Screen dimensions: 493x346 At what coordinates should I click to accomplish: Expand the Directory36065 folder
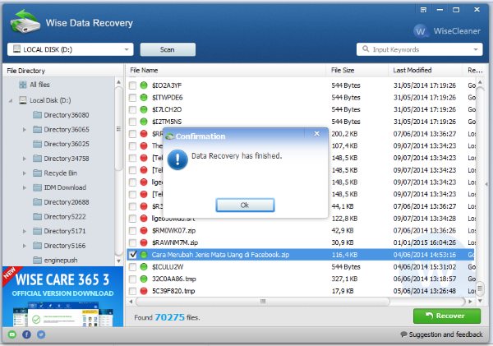tap(24, 130)
